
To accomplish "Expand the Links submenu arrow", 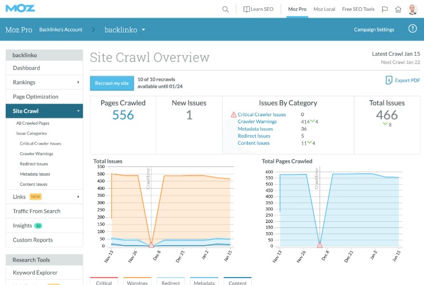I will pos(78,197).
